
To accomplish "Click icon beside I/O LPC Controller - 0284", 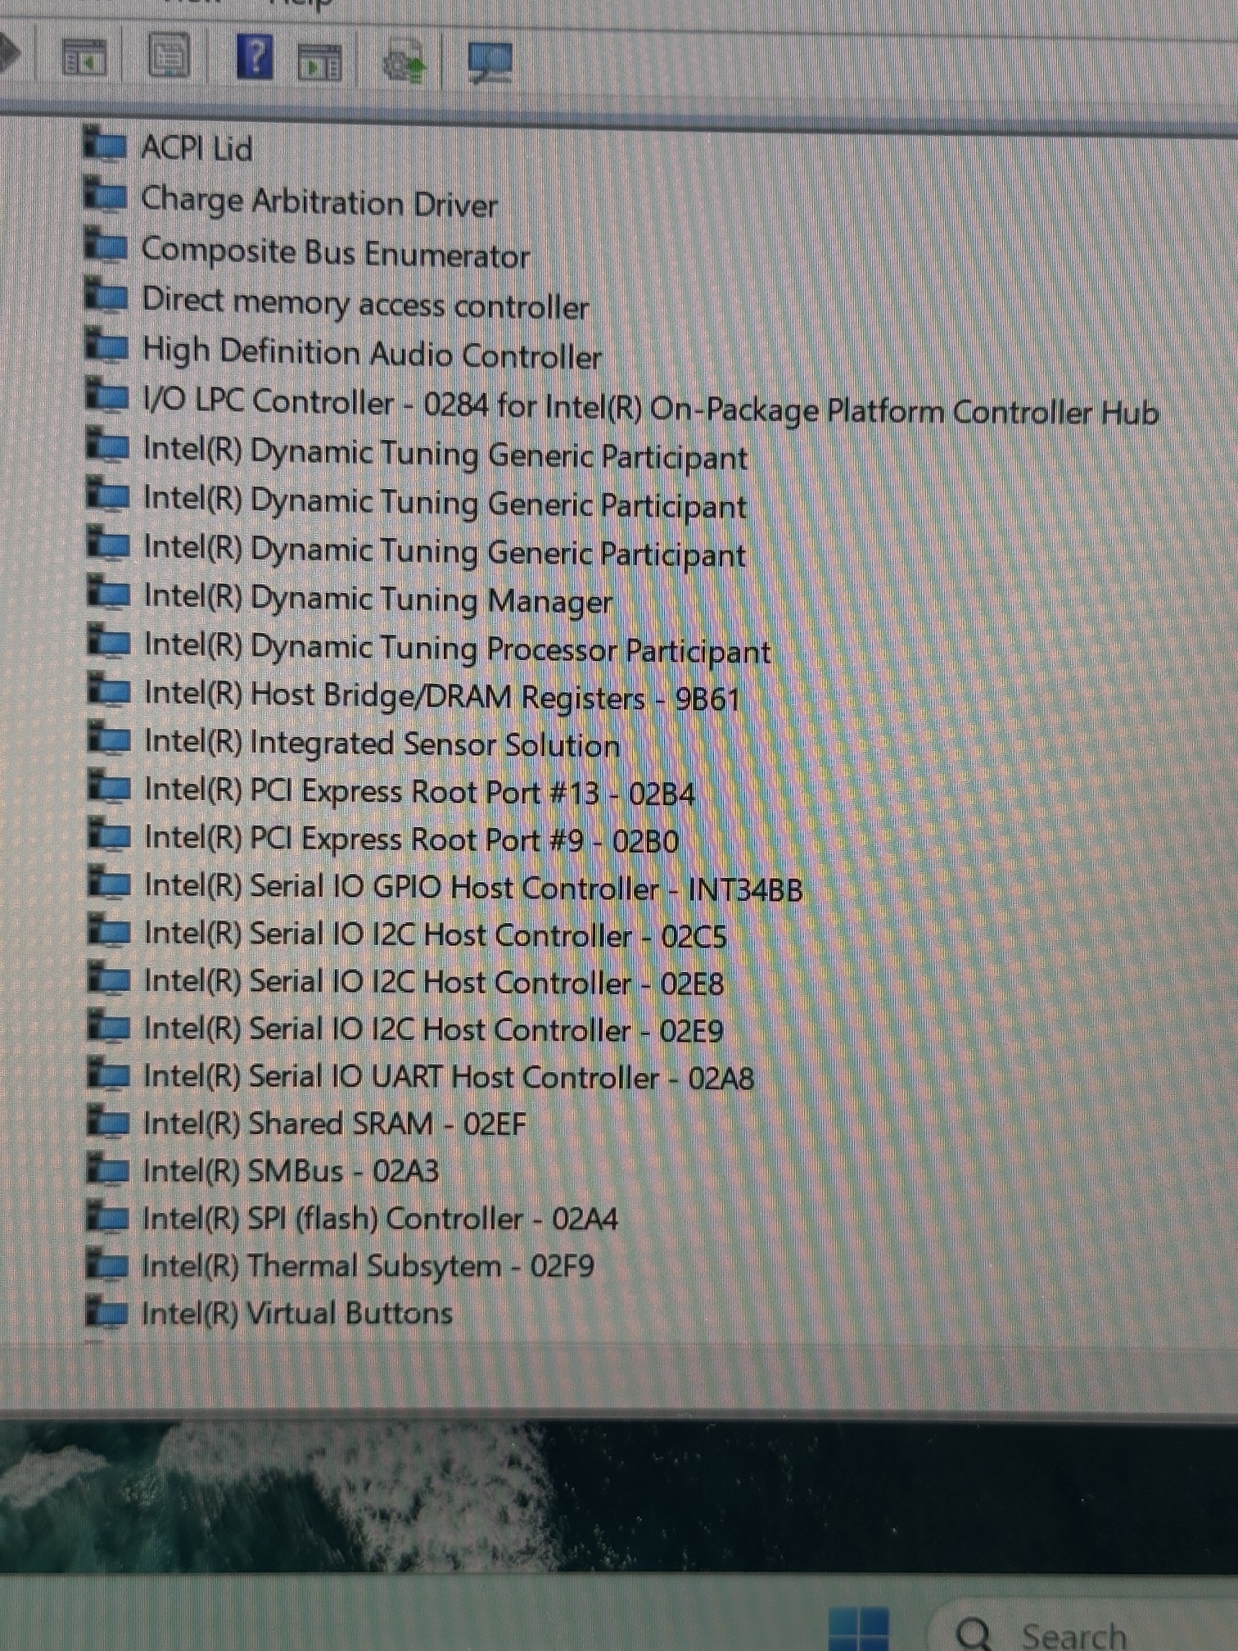I will point(107,395).
